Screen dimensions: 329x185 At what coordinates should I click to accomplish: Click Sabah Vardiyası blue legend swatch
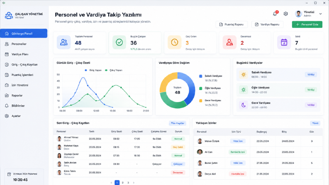point(200,76)
